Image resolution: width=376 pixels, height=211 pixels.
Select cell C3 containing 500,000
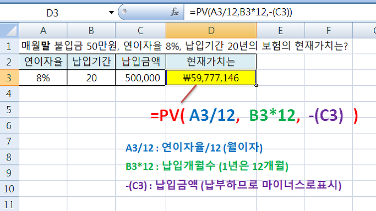click(140, 77)
